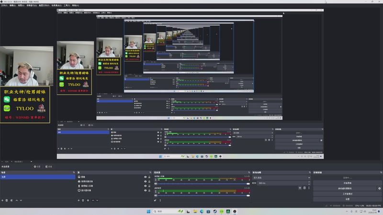Click the source Properties button above Scenes

pos(37,167)
